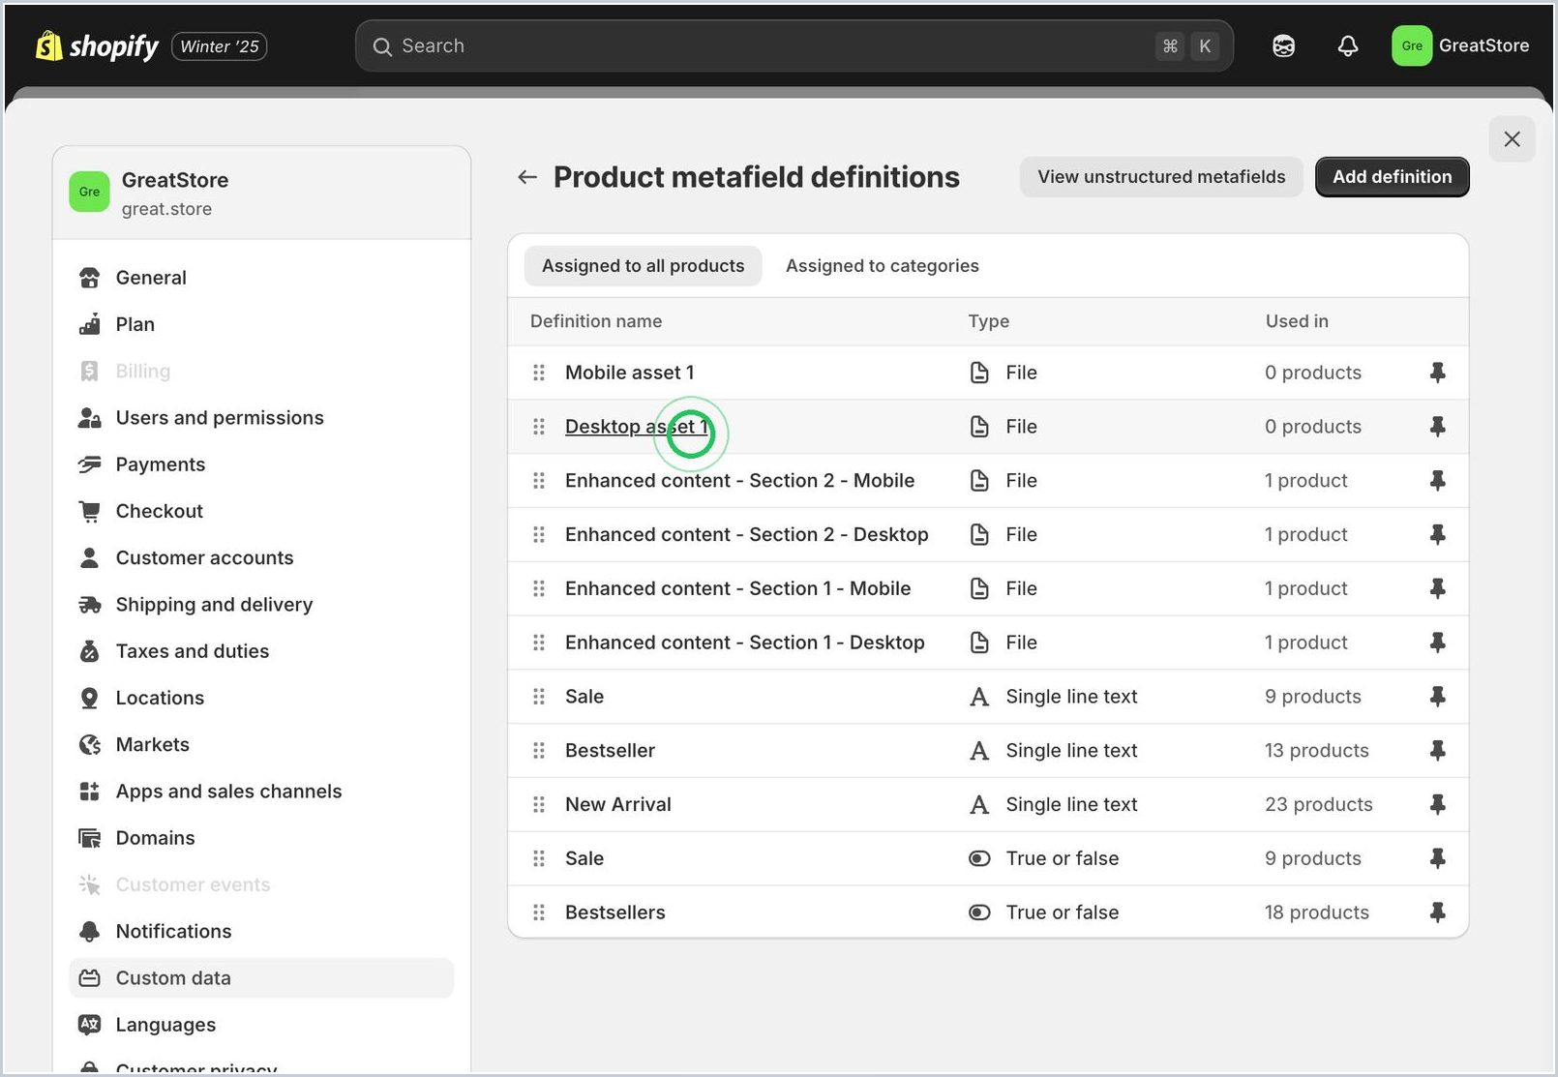
Task: Open Domains settings
Action: click(x=261, y=838)
